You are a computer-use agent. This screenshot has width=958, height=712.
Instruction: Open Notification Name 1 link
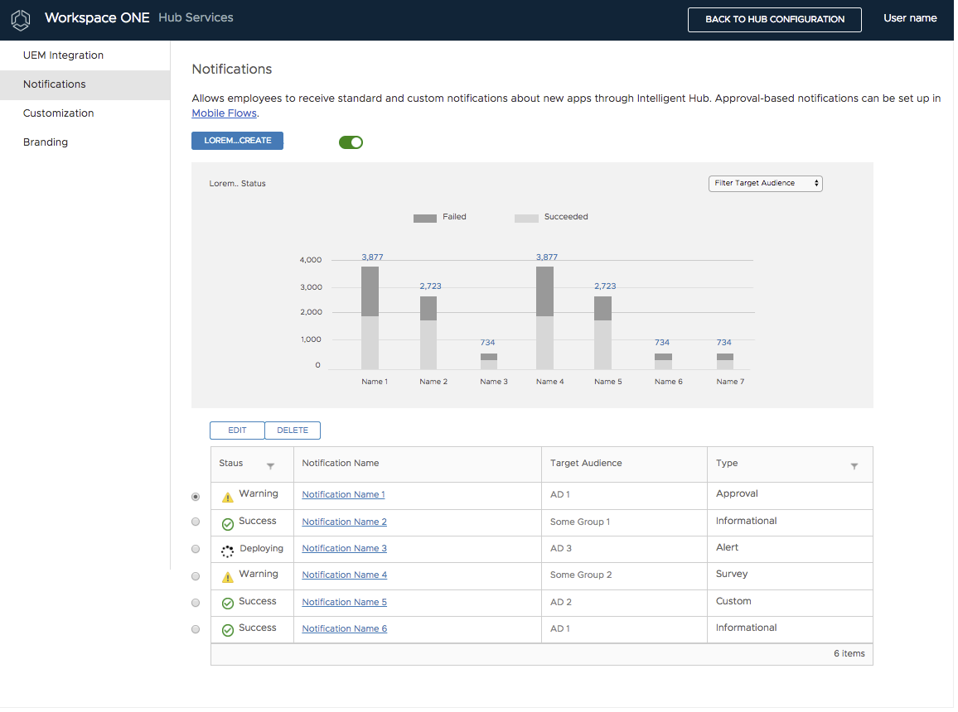[343, 494]
